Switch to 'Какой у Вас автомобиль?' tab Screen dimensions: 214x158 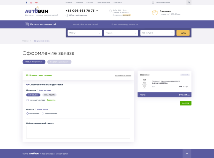85,24
